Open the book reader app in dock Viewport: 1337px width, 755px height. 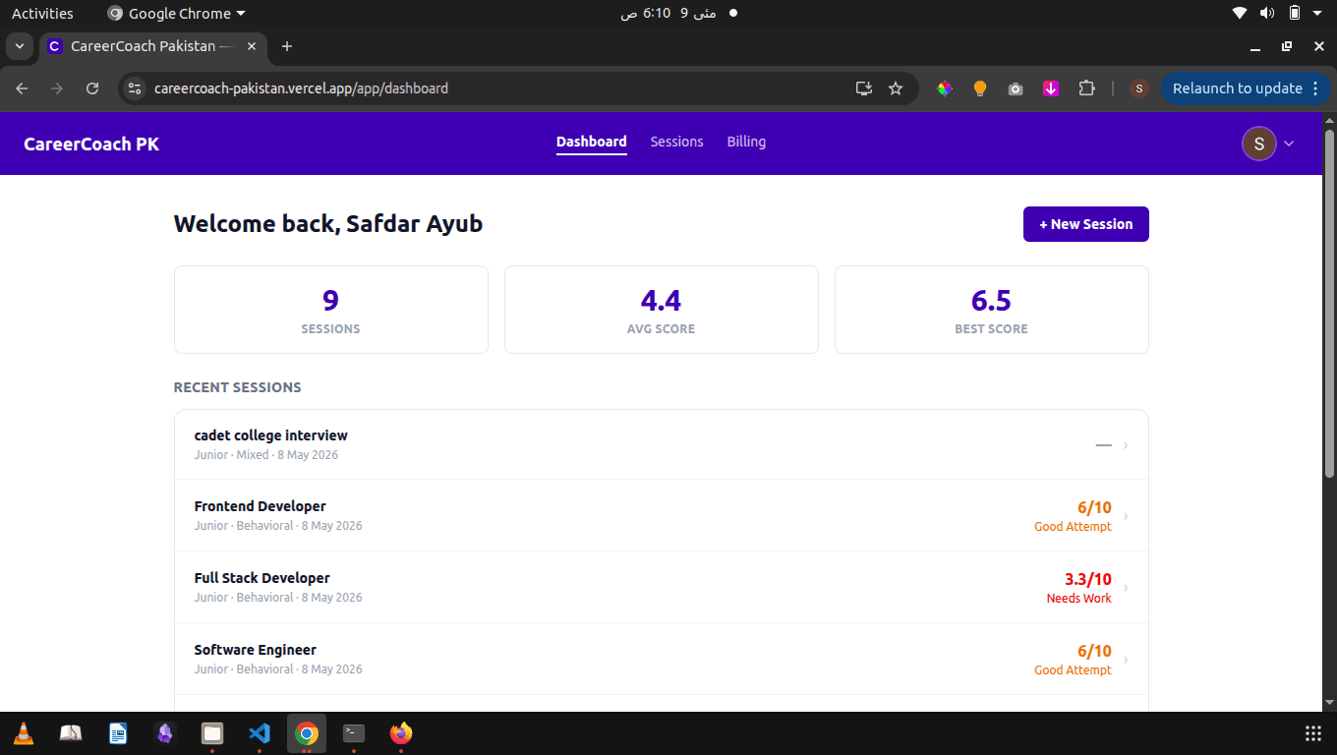tap(71, 733)
